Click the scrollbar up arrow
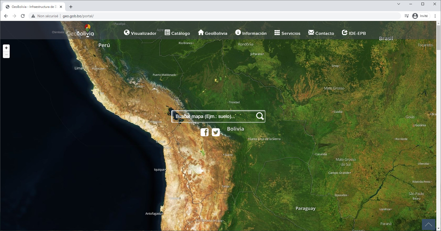 click(x=438, y=23)
